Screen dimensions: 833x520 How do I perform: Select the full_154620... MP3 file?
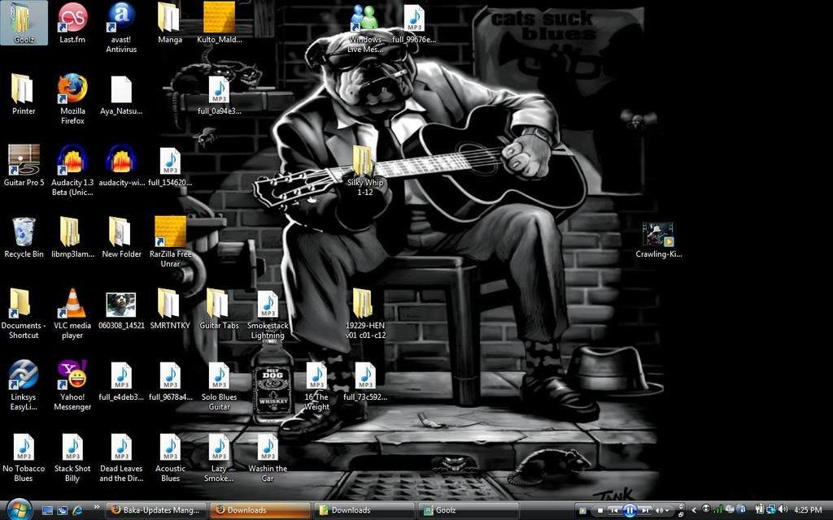[x=170, y=167]
